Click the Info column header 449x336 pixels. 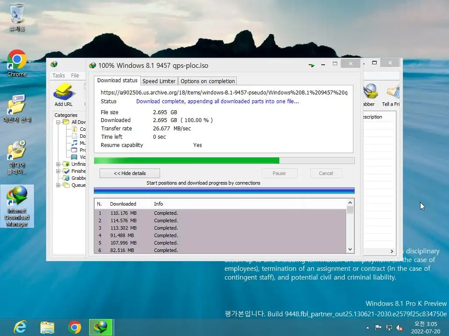228,204
